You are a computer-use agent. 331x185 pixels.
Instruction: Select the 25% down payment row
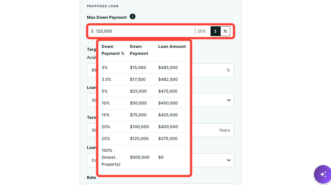(144, 138)
